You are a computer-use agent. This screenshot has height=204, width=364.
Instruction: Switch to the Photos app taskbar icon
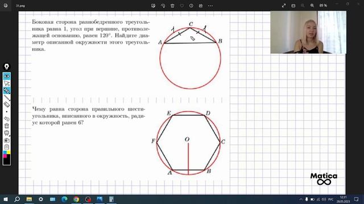100,199
